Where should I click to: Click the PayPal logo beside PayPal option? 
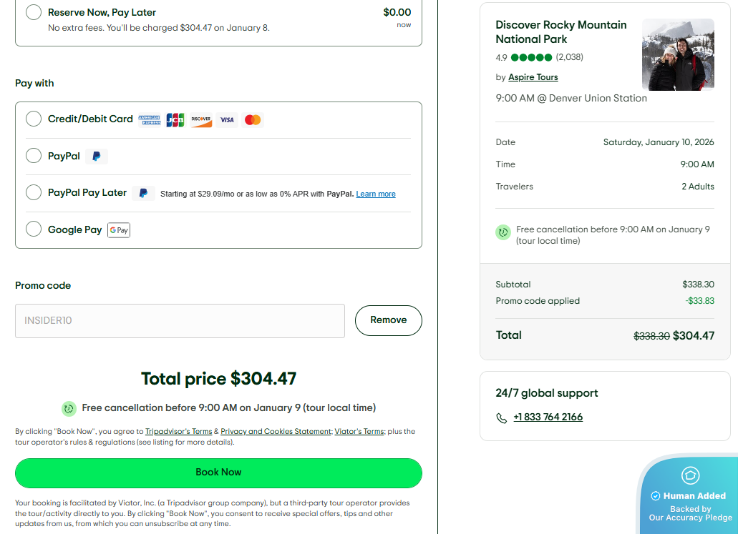pyautogui.click(x=97, y=157)
